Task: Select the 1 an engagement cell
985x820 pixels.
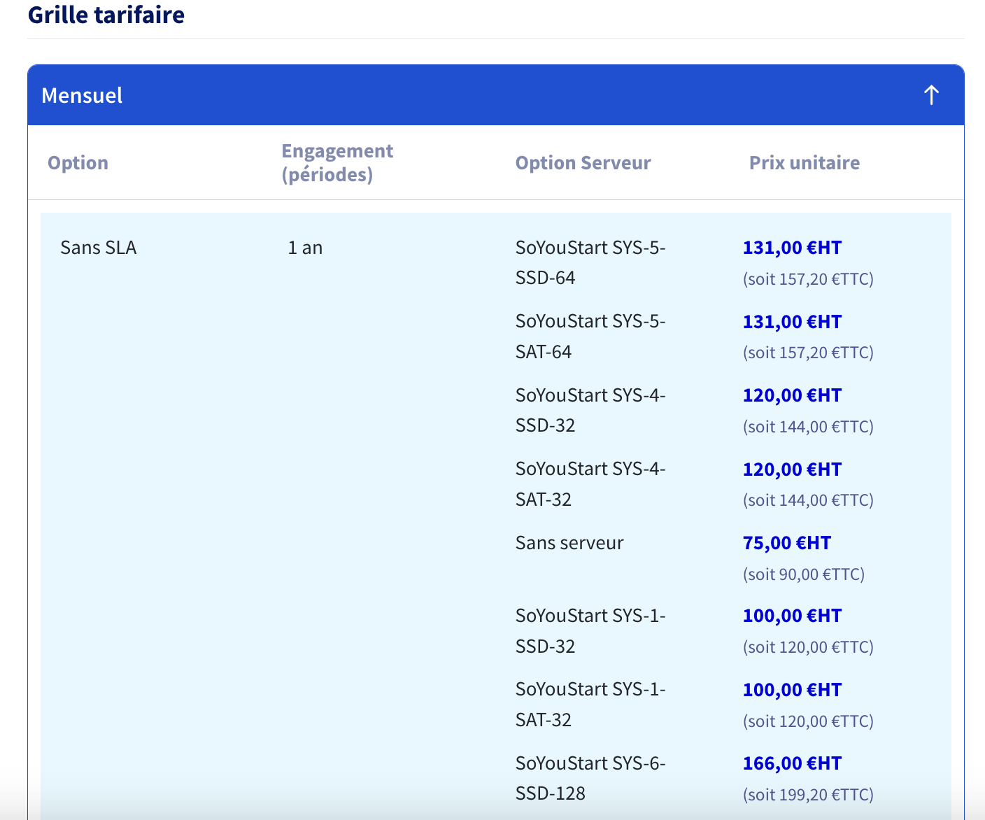Action: click(x=305, y=248)
